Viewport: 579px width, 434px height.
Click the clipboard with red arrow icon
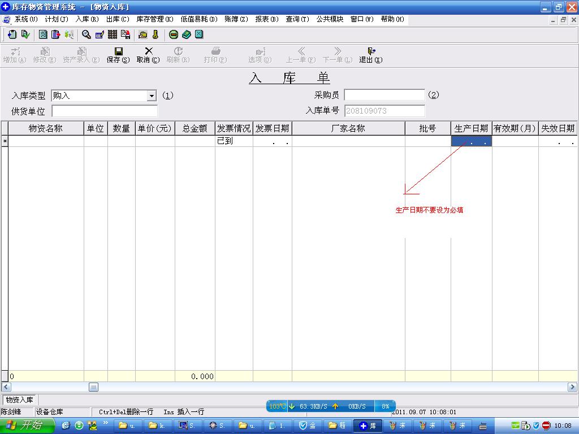tap(56, 34)
